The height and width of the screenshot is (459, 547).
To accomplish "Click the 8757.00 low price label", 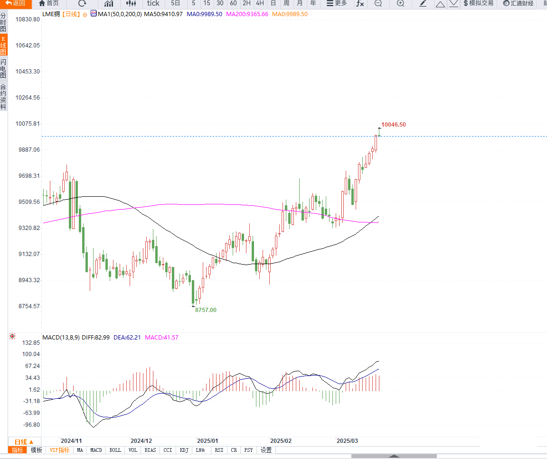I will pyautogui.click(x=206, y=310).
